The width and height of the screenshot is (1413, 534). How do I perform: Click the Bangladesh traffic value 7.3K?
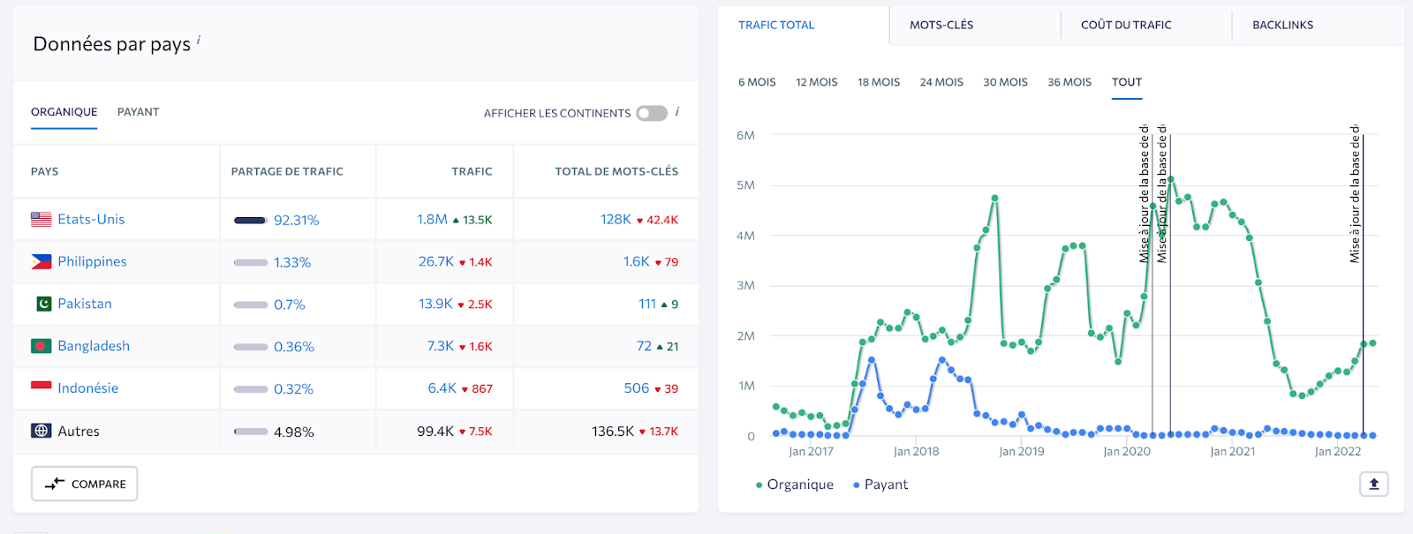coord(441,346)
